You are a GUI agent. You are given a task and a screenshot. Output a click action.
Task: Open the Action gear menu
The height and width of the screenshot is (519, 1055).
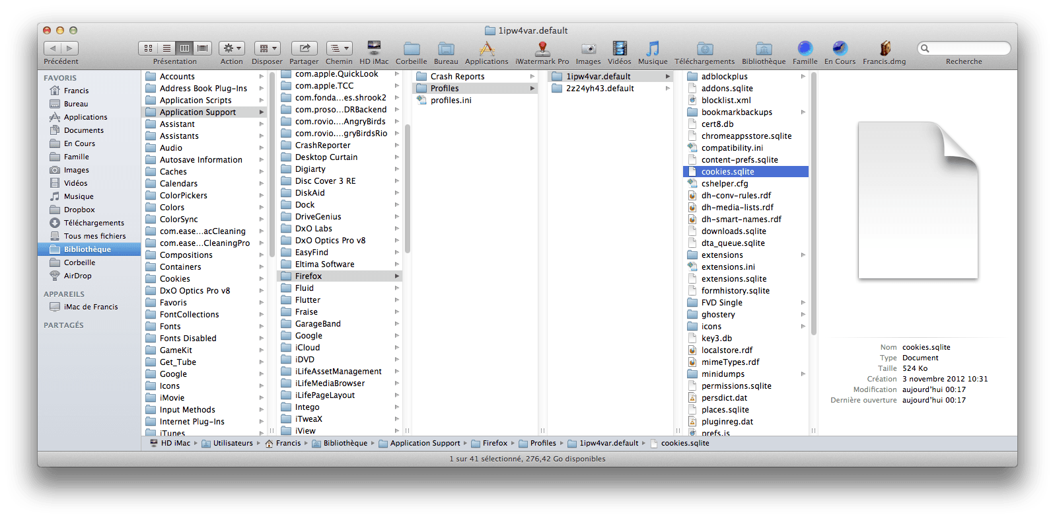coord(232,48)
